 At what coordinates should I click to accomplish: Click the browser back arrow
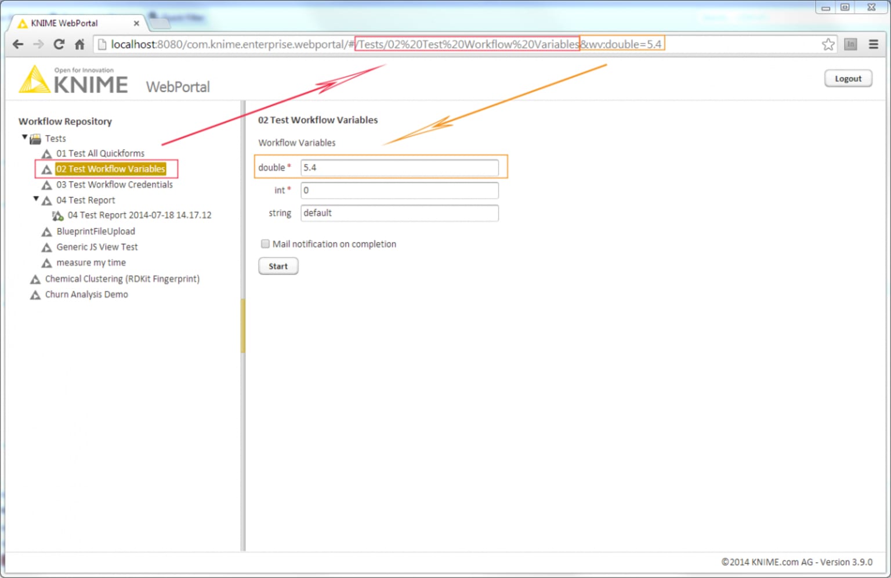(18, 44)
